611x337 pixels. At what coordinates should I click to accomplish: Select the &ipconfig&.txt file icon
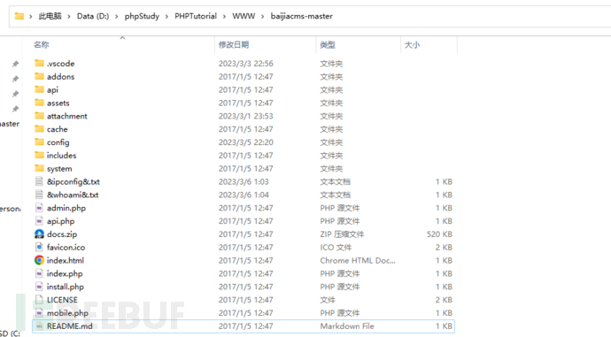(x=39, y=181)
